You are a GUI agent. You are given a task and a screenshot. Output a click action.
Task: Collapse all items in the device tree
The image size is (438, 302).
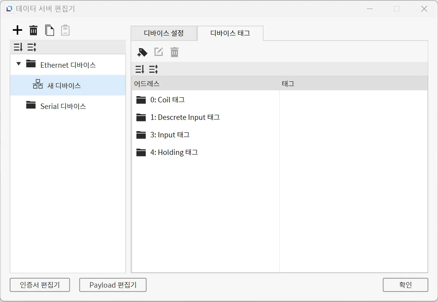(x=31, y=47)
